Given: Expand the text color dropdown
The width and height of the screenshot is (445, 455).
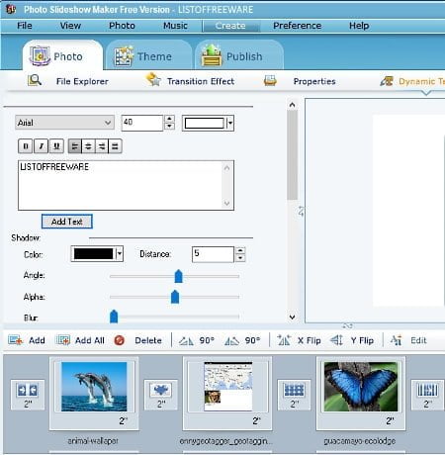Looking at the screenshot, I should (x=230, y=124).
